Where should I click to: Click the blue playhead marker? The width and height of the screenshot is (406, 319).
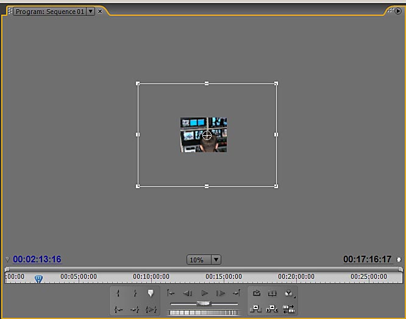[38, 279]
